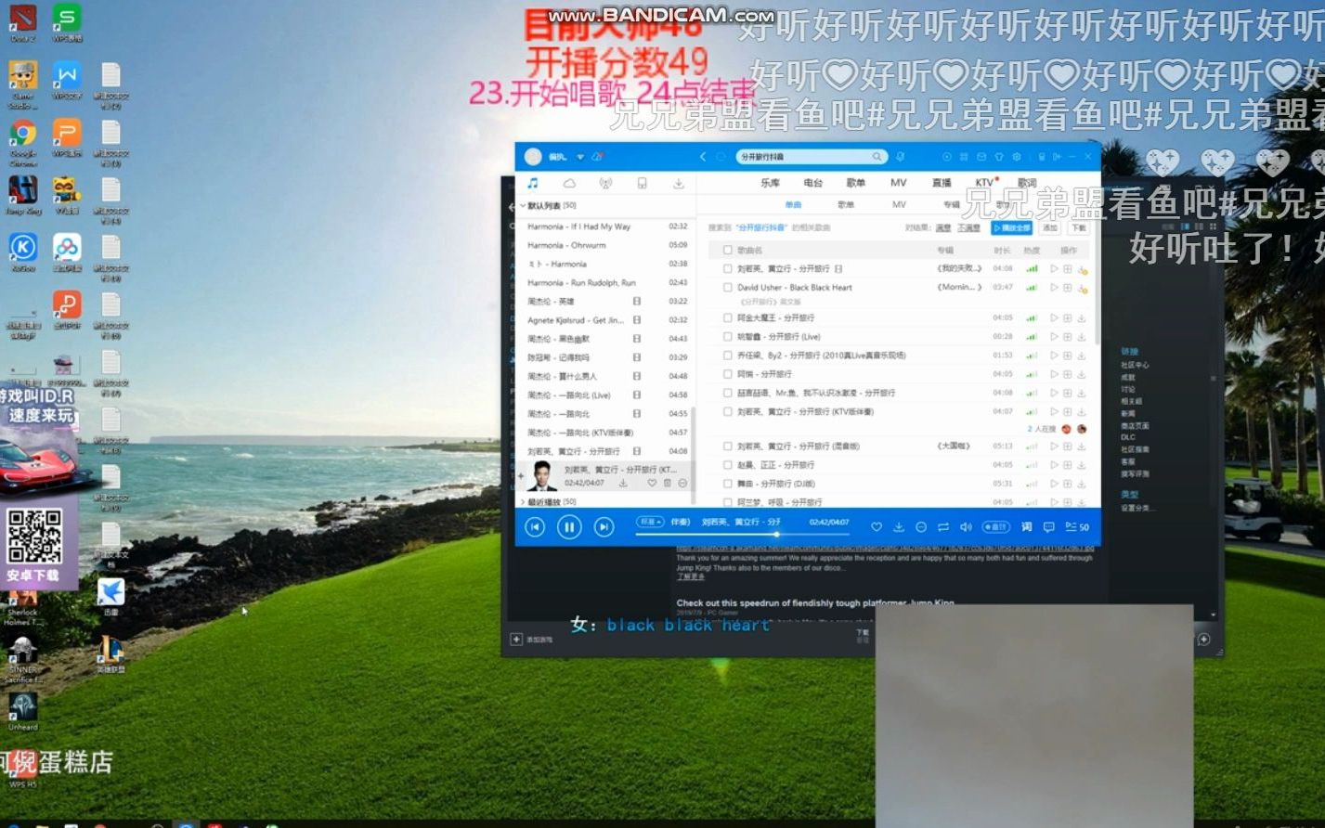Delete the current song via trash icon
This screenshot has height=828, width=1325.
[667, 483]
